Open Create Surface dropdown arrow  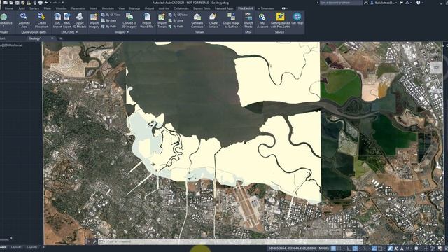point(220,25)
